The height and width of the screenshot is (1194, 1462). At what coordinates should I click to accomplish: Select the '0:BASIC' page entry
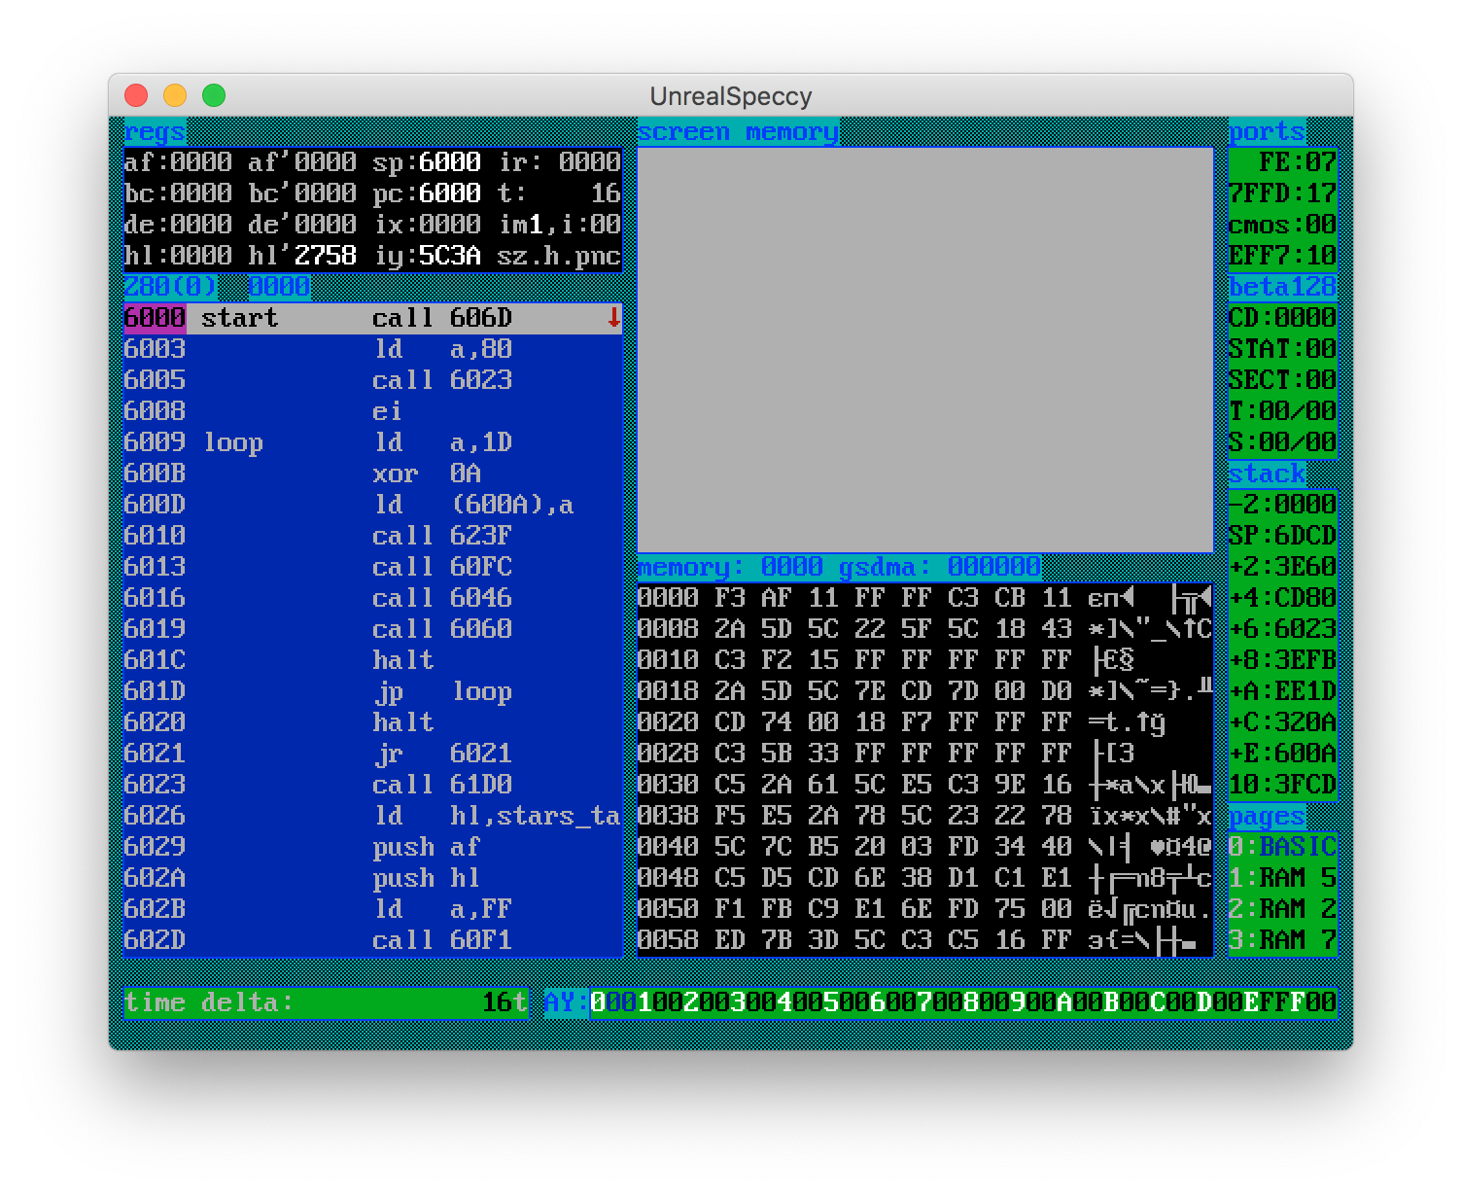click(x=1282, y=847)
